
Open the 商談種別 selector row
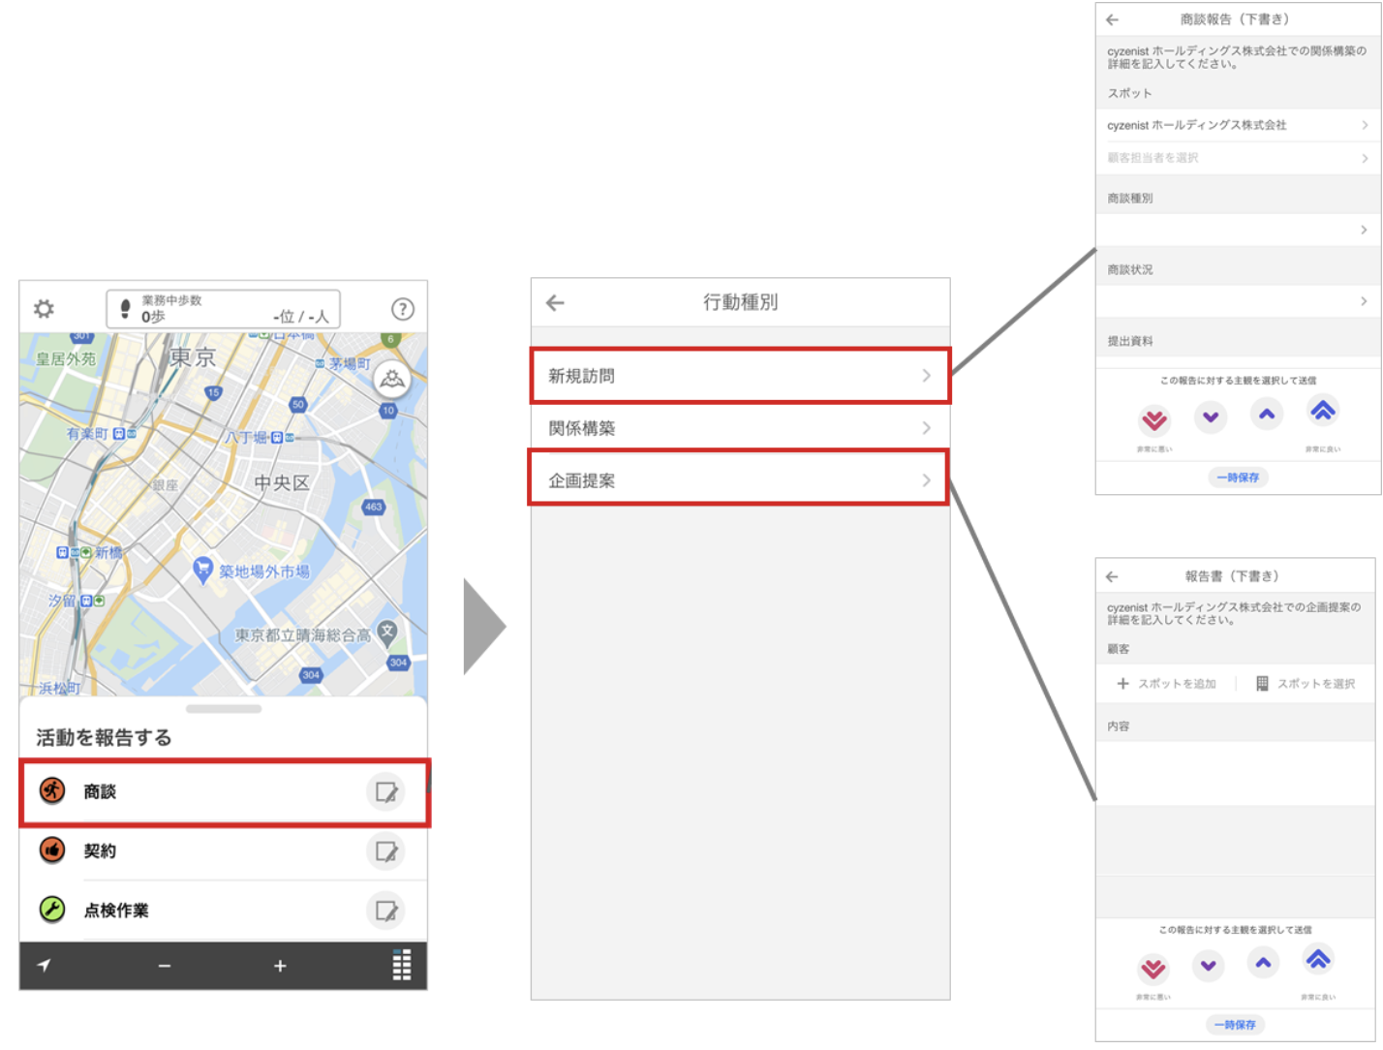click(1238, 231)
